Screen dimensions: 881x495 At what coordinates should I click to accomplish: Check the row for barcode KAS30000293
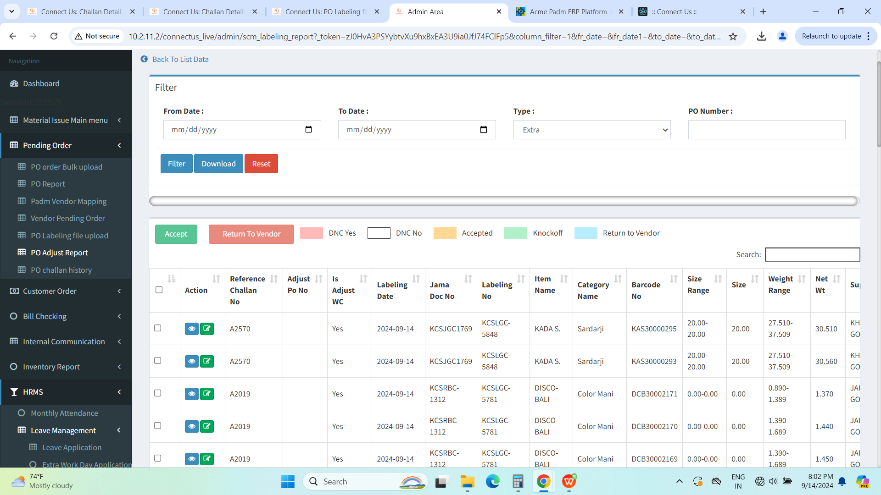pos(157,361)
